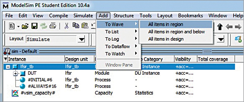Click the Open folder toolbar icon
244x102 pixels.
pyautogui.click(x=25, y=25)
